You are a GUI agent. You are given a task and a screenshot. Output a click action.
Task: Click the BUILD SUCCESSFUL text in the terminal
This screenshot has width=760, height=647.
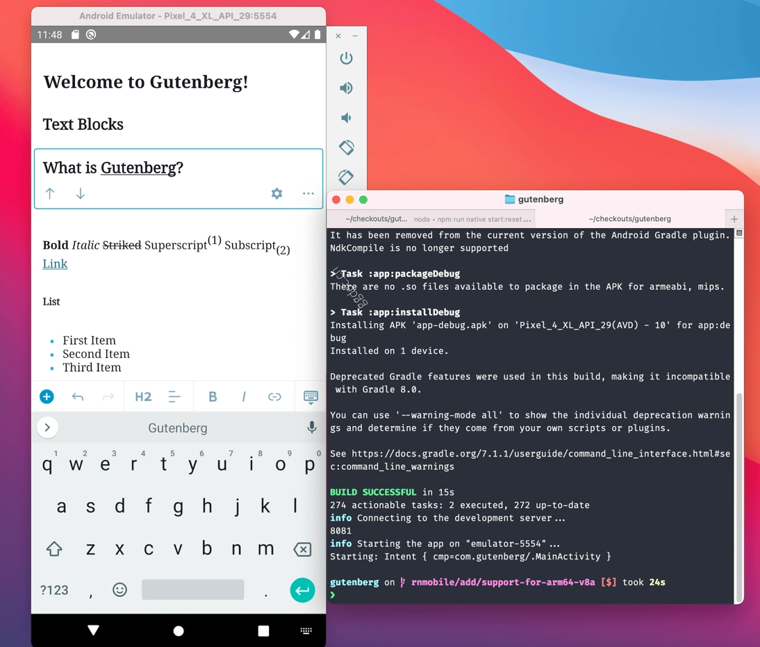[373, 492]
